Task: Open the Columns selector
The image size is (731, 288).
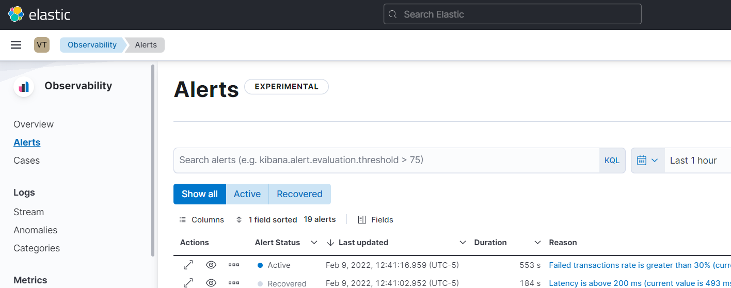Action: [202, 220]
